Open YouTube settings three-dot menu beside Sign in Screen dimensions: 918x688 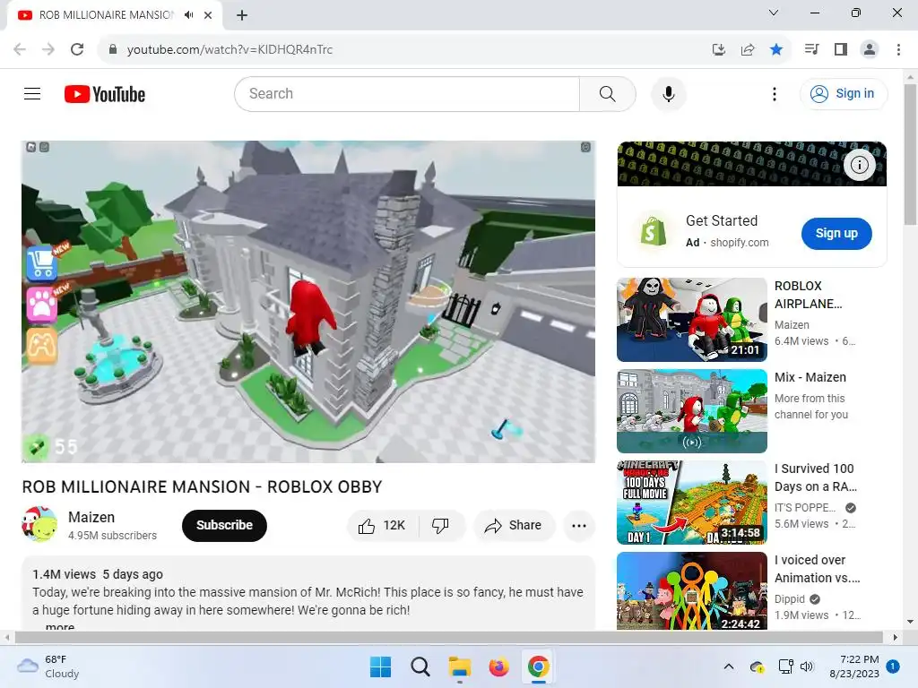(774, 93)
